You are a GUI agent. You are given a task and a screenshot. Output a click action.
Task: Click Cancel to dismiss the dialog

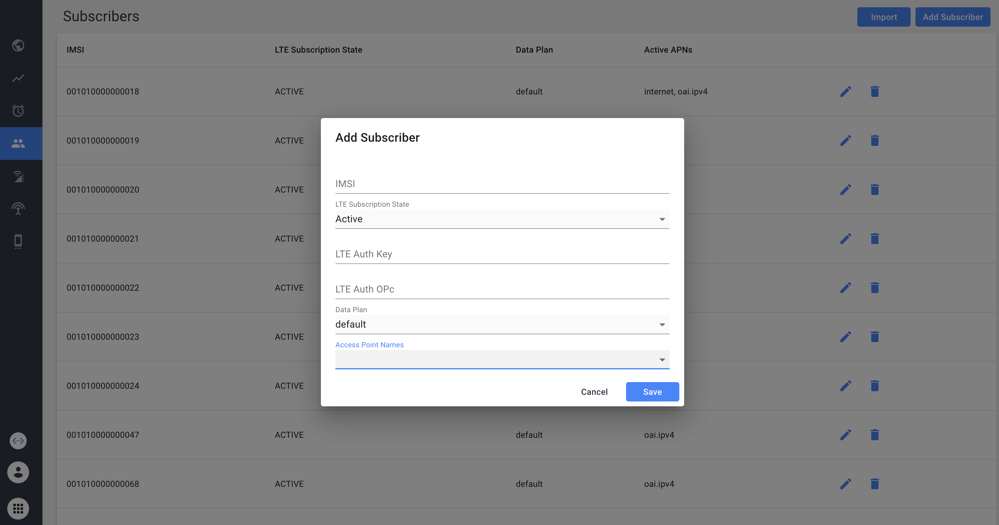[x=594, y=391]
